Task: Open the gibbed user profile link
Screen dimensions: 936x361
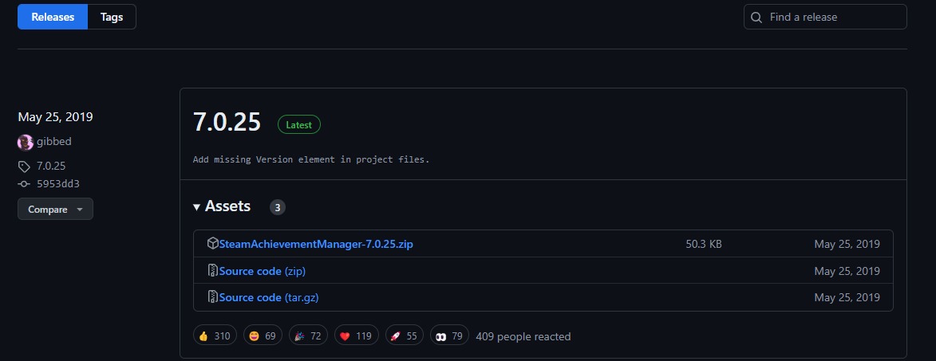Action: click(x=53, y=142)
